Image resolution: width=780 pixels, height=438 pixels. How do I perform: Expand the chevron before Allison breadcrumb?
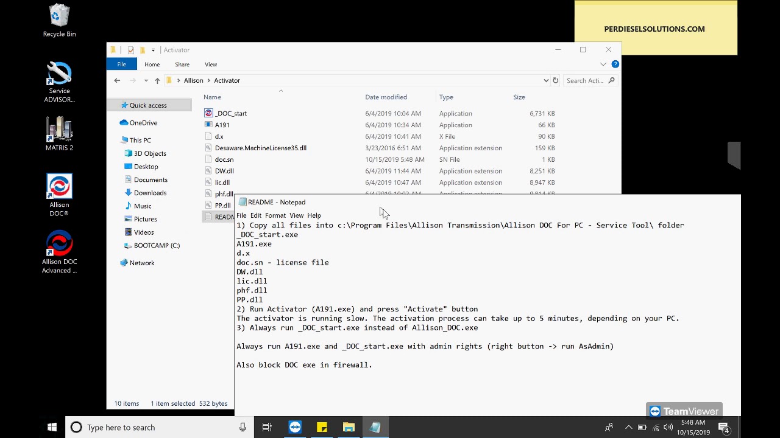pyautogui.click(x=178, y=80)
